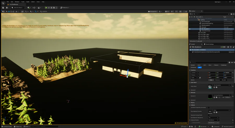Click the Stop simulation button
The height and width of the screenshot is (128, 235).
(51, 8)
